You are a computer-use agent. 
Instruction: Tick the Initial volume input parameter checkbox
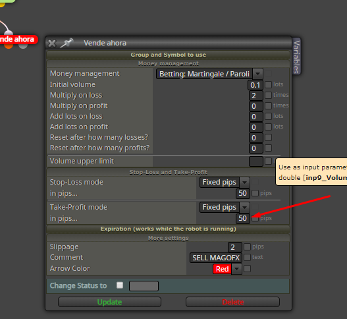(268, 84)
